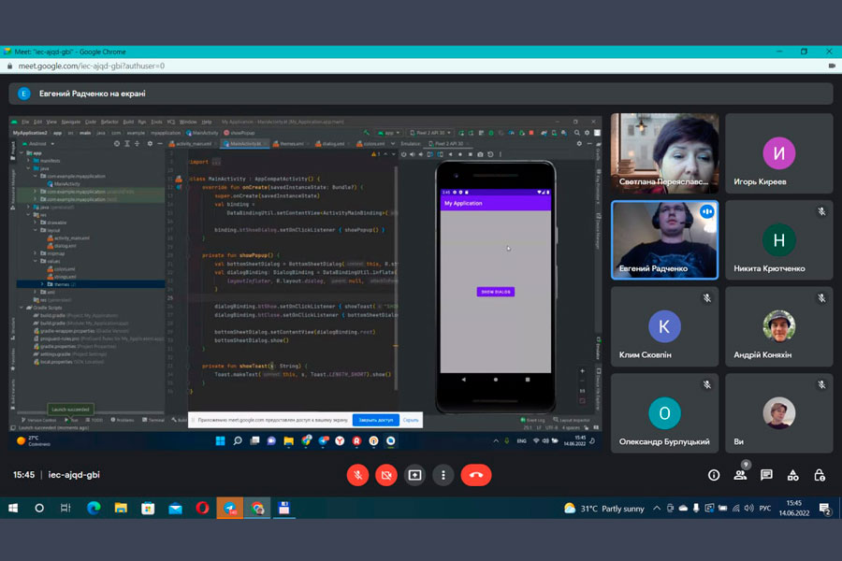This screenshot has width=842, height=561.
Task: Select Евгений Радченко's video tile
Action: click(x=664, y=240)
